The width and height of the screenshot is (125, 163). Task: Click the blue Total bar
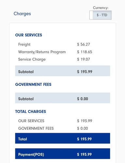click(63, 138)
